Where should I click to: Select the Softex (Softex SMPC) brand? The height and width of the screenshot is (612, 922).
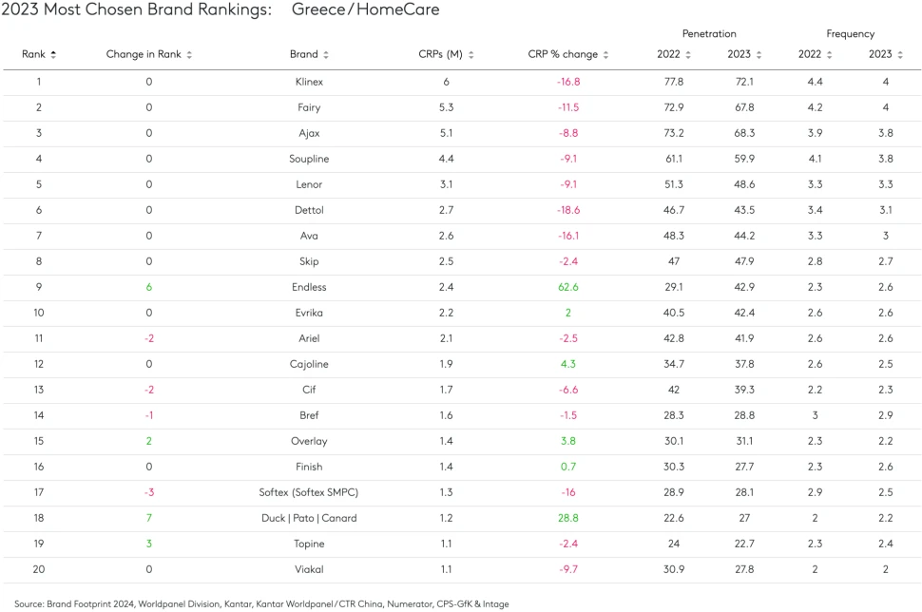(x=309, y=492)
